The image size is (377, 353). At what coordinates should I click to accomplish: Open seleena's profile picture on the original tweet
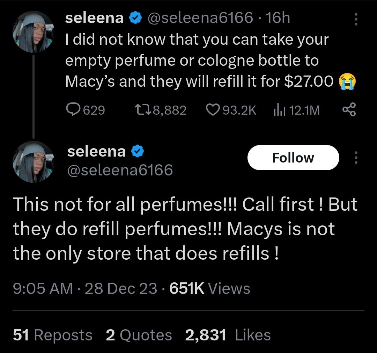coord(33,31)
